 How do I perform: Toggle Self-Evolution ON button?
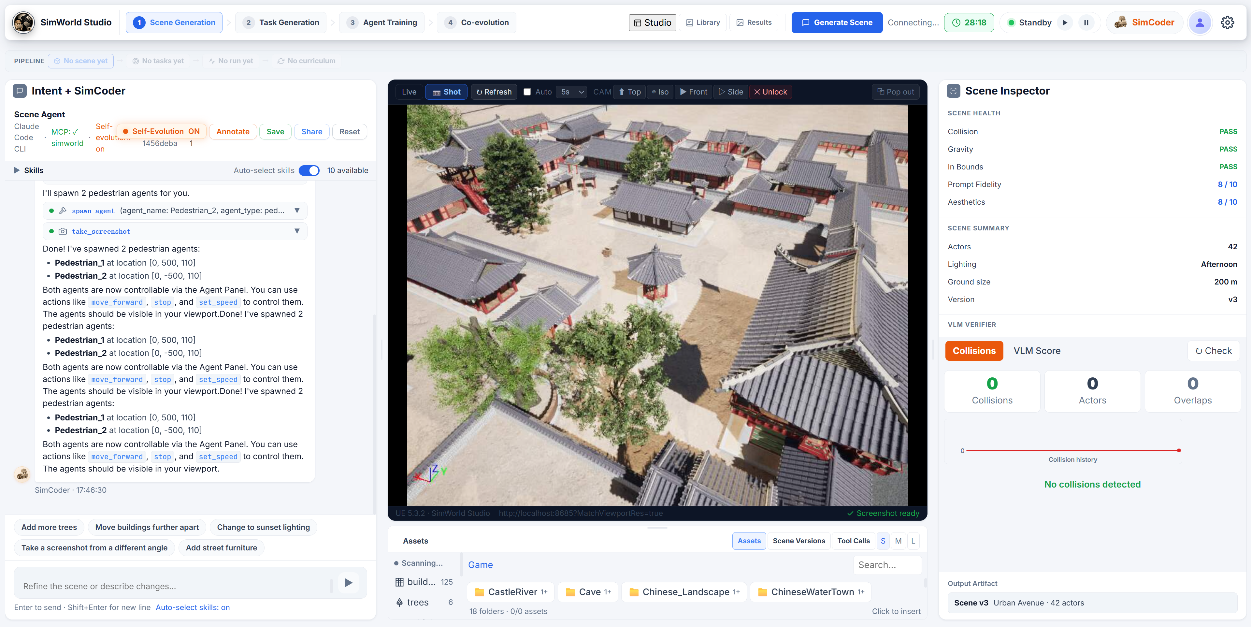click(161, 131)
